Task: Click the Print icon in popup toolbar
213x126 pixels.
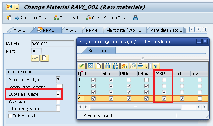Action: click(x=141, y=66)
